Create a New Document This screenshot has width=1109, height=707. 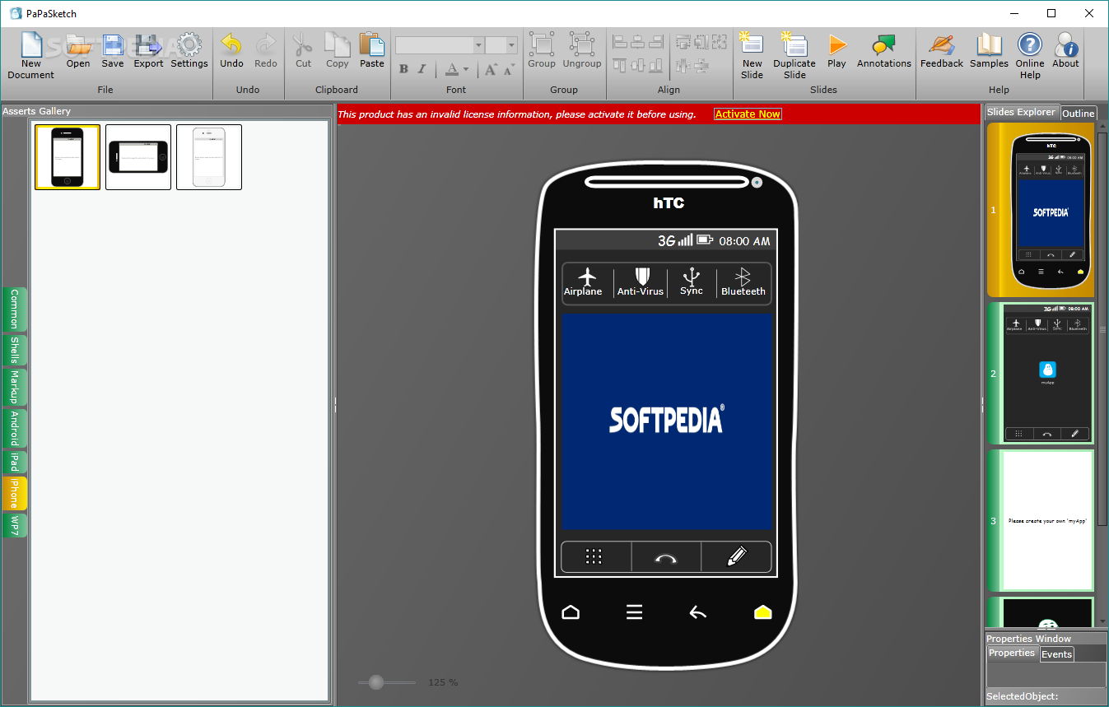[x=31, y=56]
